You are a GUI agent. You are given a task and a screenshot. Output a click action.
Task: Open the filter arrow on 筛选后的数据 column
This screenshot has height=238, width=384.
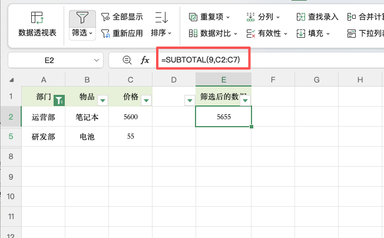tap(245, 100)
